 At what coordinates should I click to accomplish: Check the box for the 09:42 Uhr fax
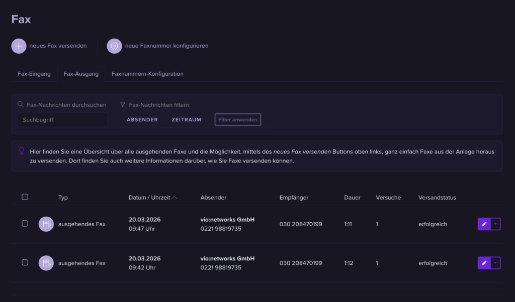coord(25,262)
